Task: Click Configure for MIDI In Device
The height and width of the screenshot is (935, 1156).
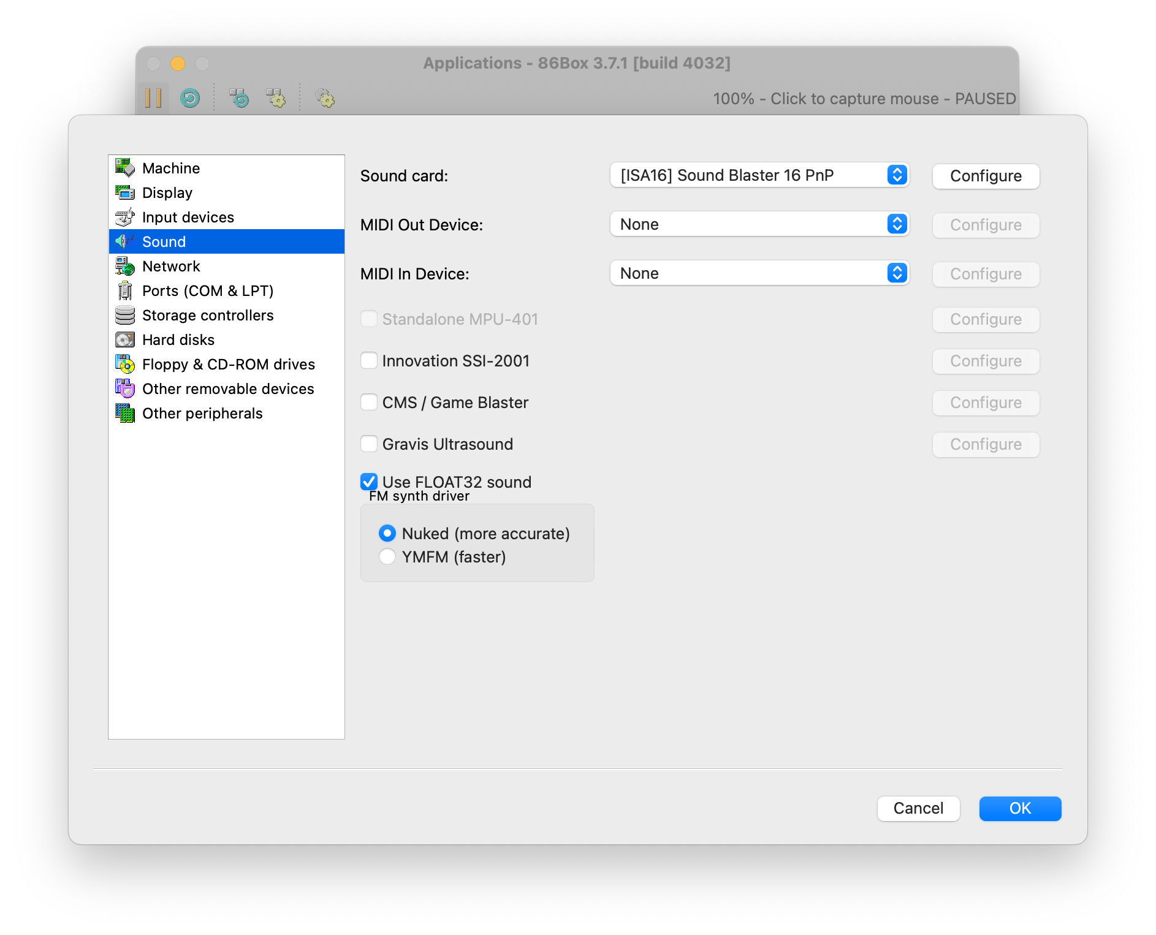Action: click(986, 274)
